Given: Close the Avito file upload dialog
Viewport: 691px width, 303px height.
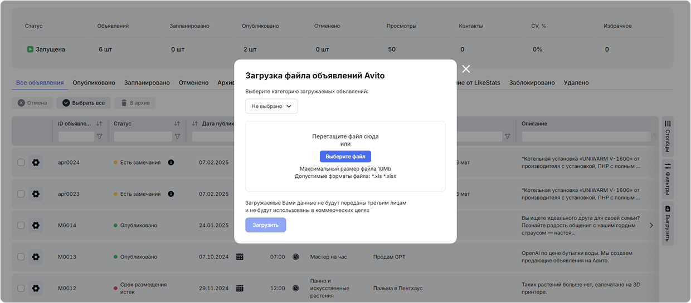Looking at the screenshot, I should tap(466, 69).
